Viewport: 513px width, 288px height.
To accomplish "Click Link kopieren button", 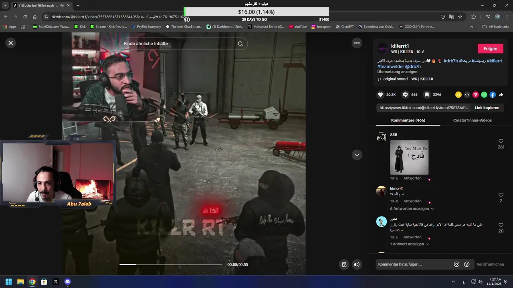I will 487,108.
